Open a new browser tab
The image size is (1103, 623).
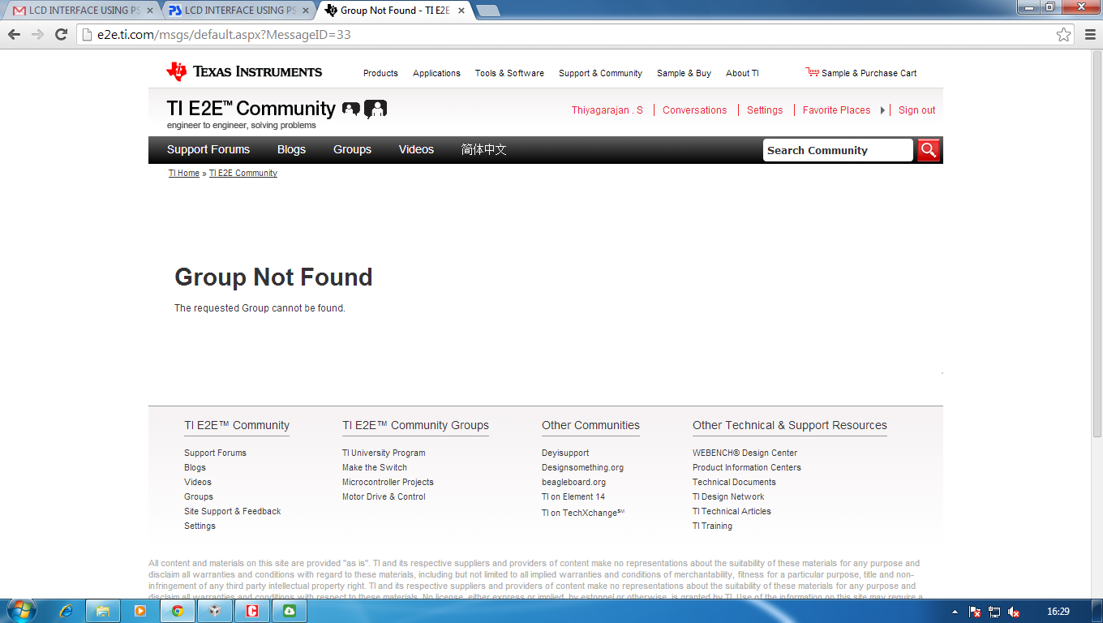click(487, 11)
